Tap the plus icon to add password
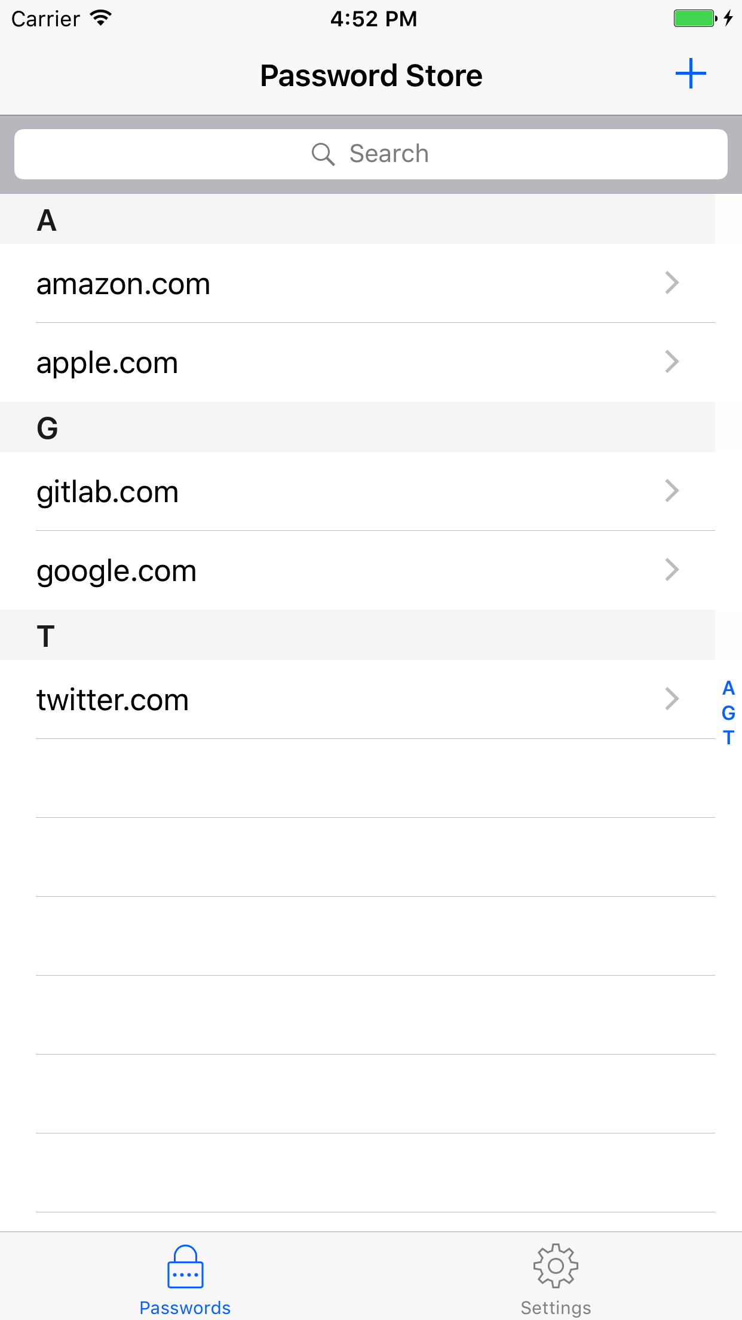This screenshot has height=1320, width=742. tap(691, 74)
